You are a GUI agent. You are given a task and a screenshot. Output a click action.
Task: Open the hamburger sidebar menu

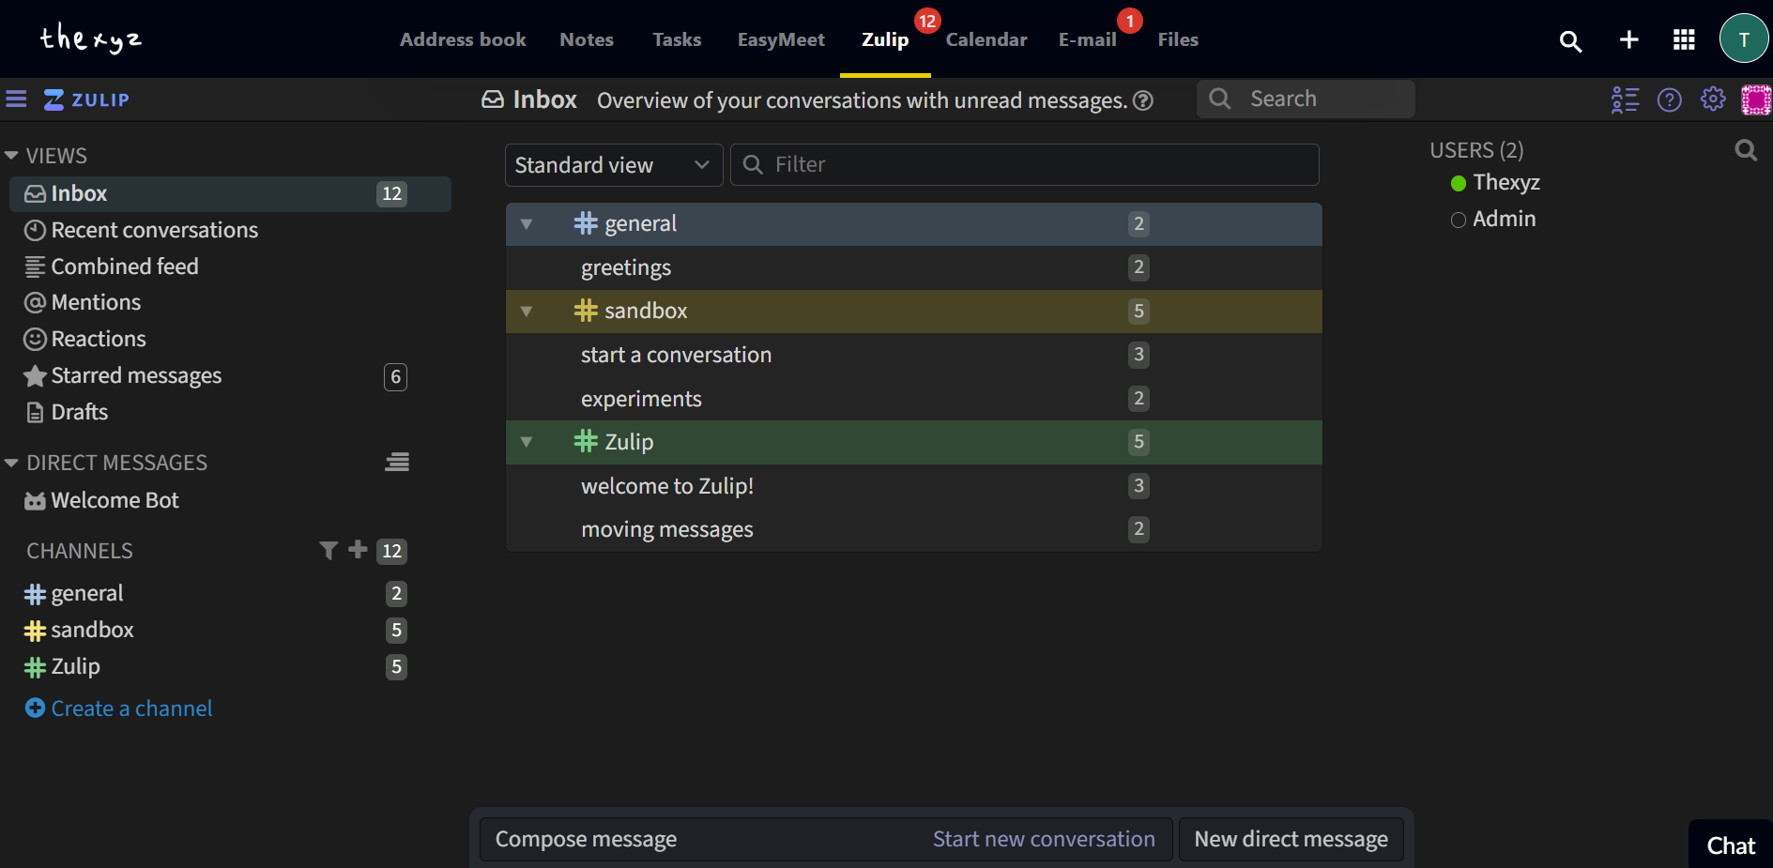tap(16, 99)
